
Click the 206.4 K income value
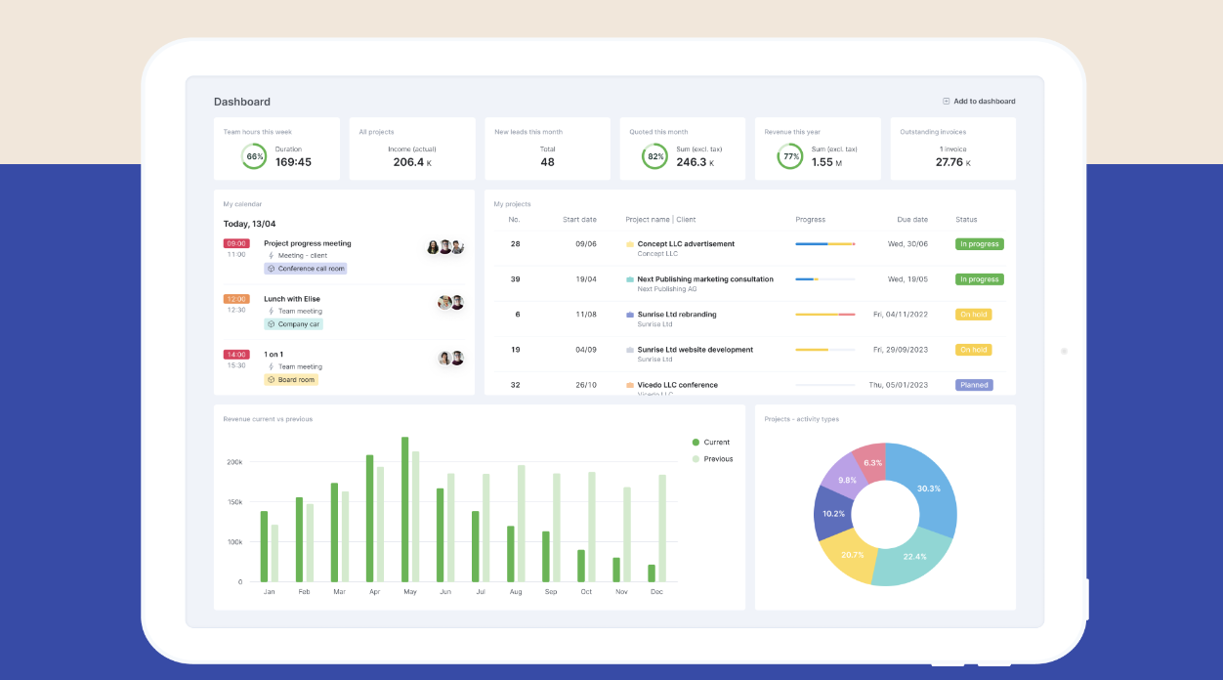tap(412, 162)
